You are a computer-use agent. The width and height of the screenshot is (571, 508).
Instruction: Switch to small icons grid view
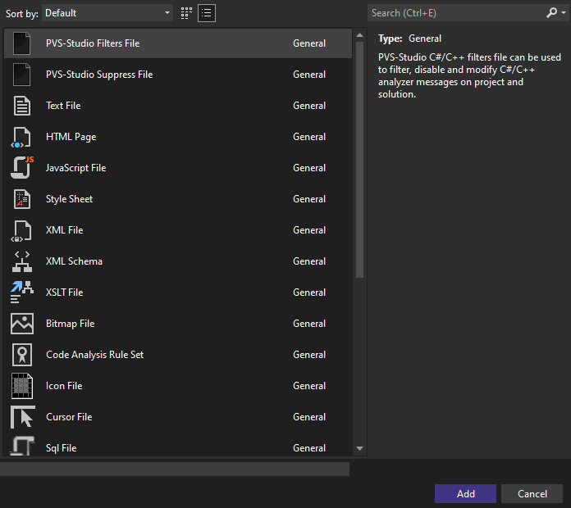pos(186,13)
